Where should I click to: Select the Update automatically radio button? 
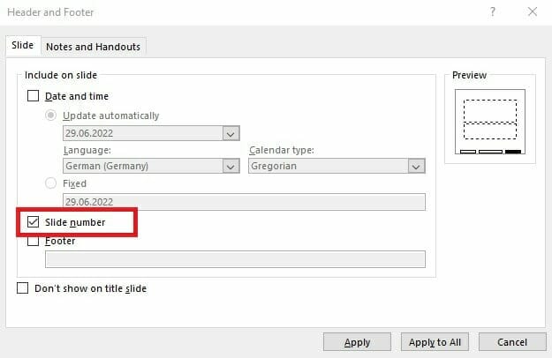click(51, 116)
